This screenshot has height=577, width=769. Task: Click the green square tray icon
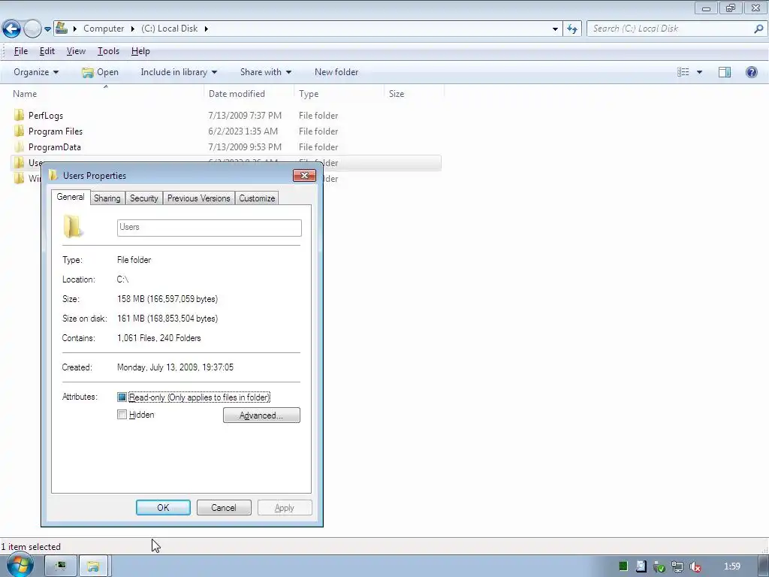tap(623, 566)
